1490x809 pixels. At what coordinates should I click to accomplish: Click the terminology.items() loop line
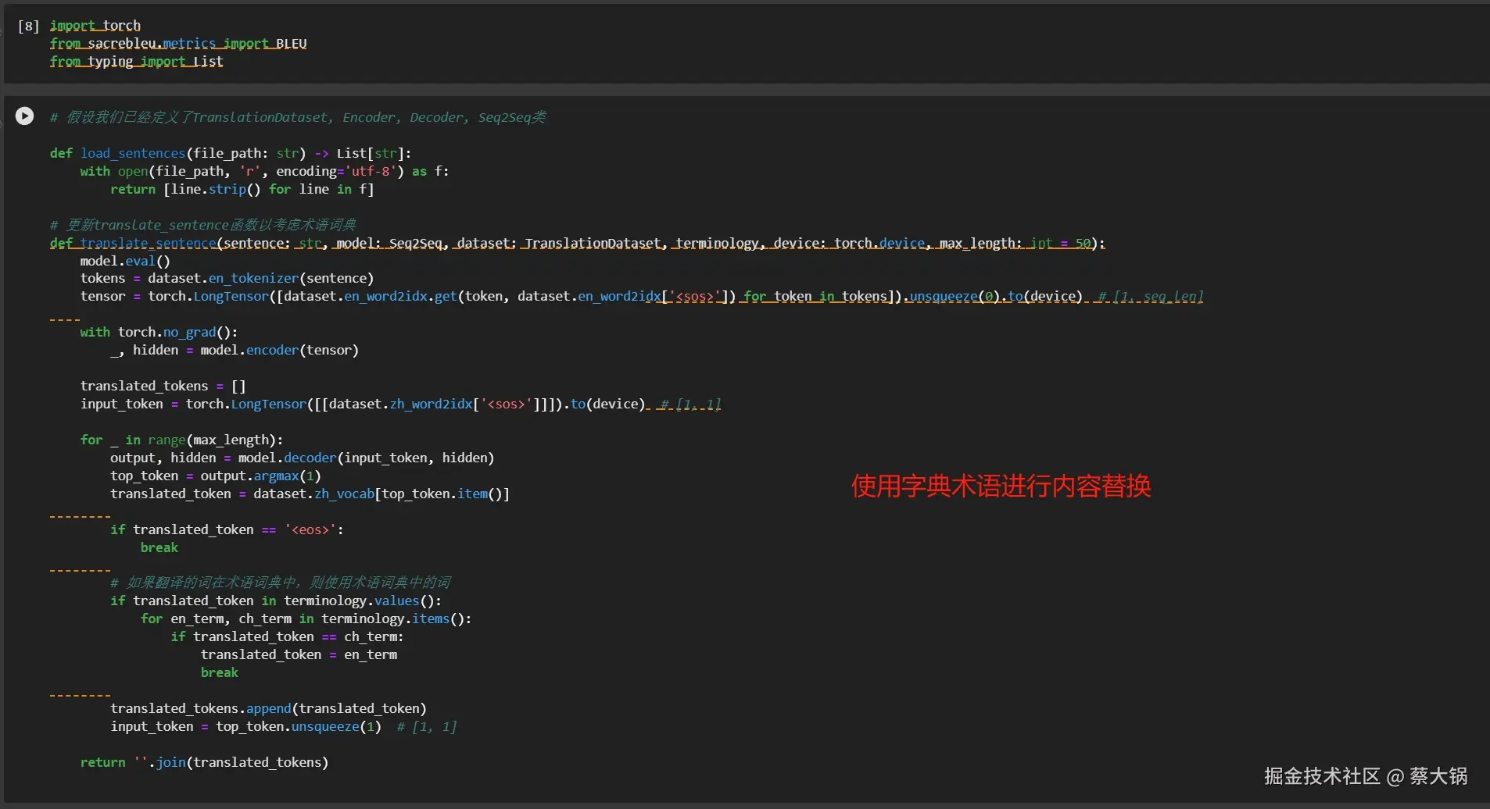(306, 618)
